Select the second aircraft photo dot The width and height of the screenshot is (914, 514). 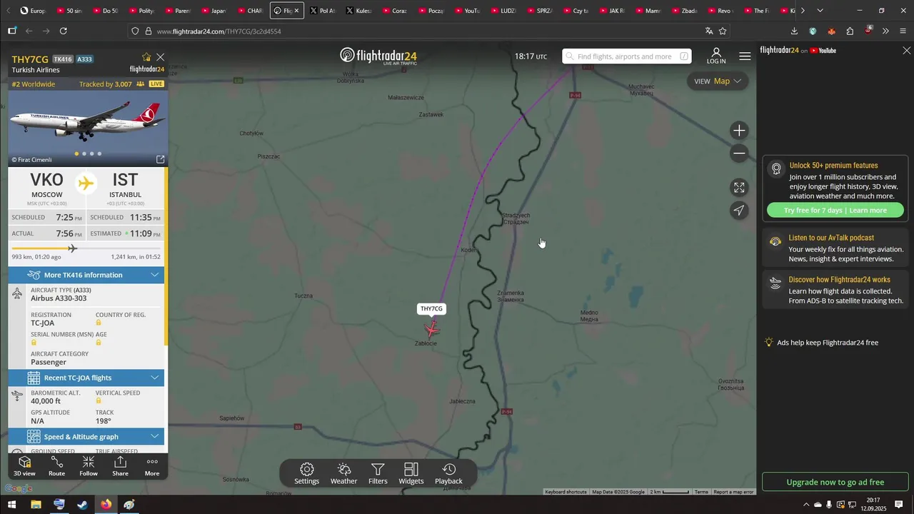click(x=84, y=153)
